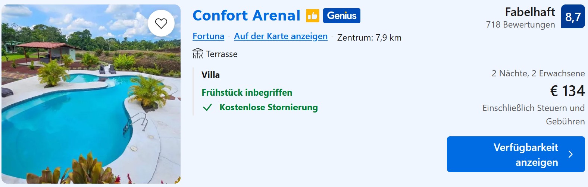Viewport: 588px width, 187px height.
Task: Click the chevron arrow on the availability button
Action: click(570, 155)
